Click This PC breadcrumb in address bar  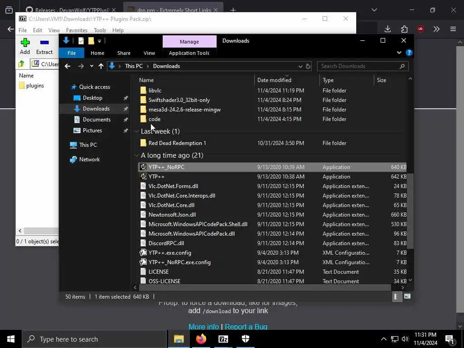[134, 66]
